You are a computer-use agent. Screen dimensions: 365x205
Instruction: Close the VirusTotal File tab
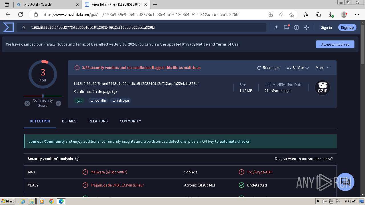(x=146, y=5)
